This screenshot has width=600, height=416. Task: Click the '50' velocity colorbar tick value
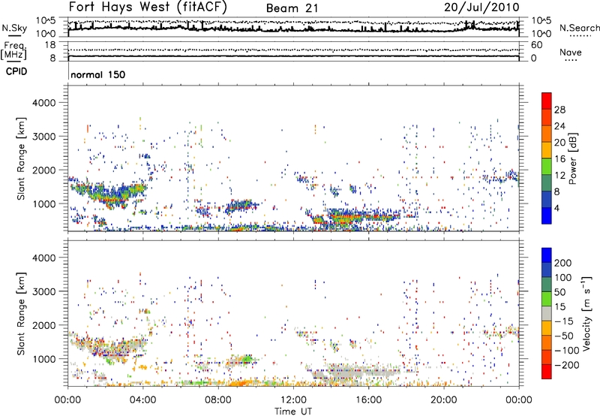[559, 292]
